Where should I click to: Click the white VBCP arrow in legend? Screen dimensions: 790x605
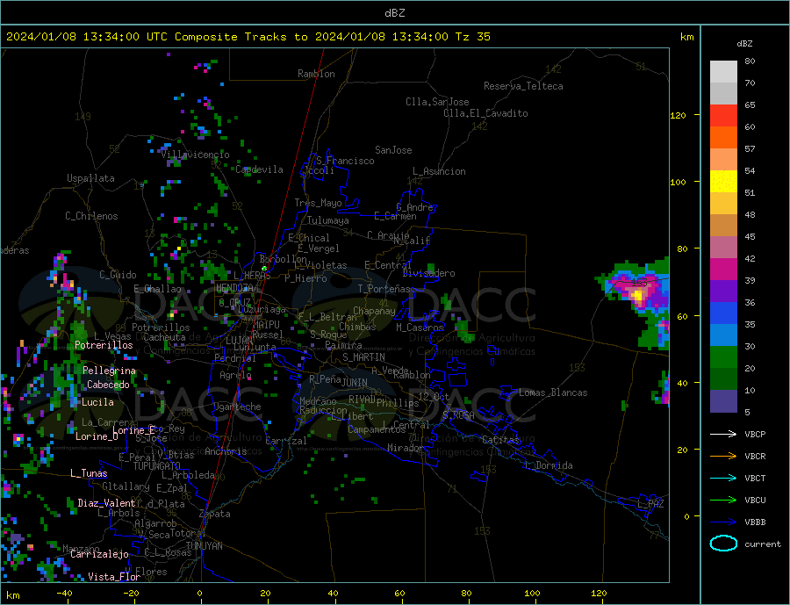723,434
